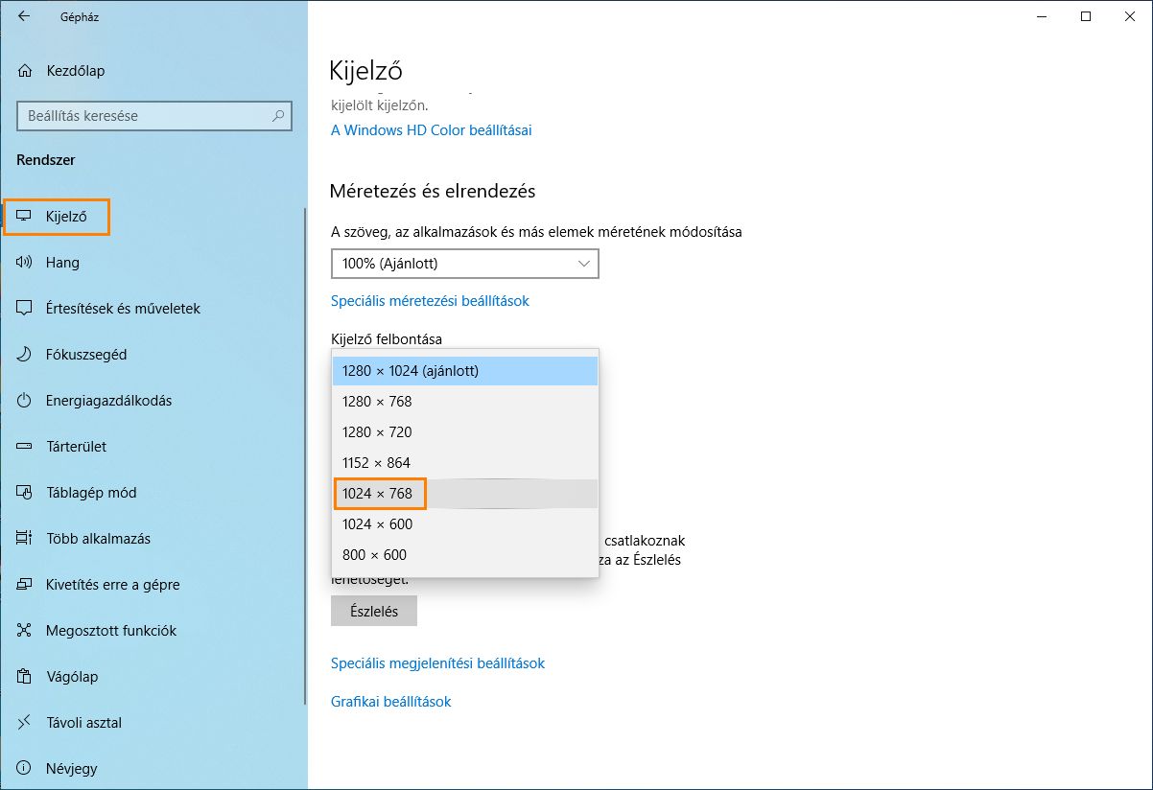Image resolution: width=1153 pixels, height=790 pixels.
Task: Click the Hang speaker icon
Action: point(25,263)
